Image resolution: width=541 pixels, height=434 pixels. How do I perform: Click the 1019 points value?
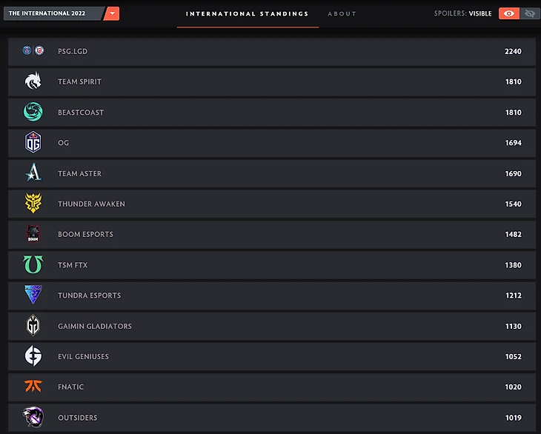[514, 418]
